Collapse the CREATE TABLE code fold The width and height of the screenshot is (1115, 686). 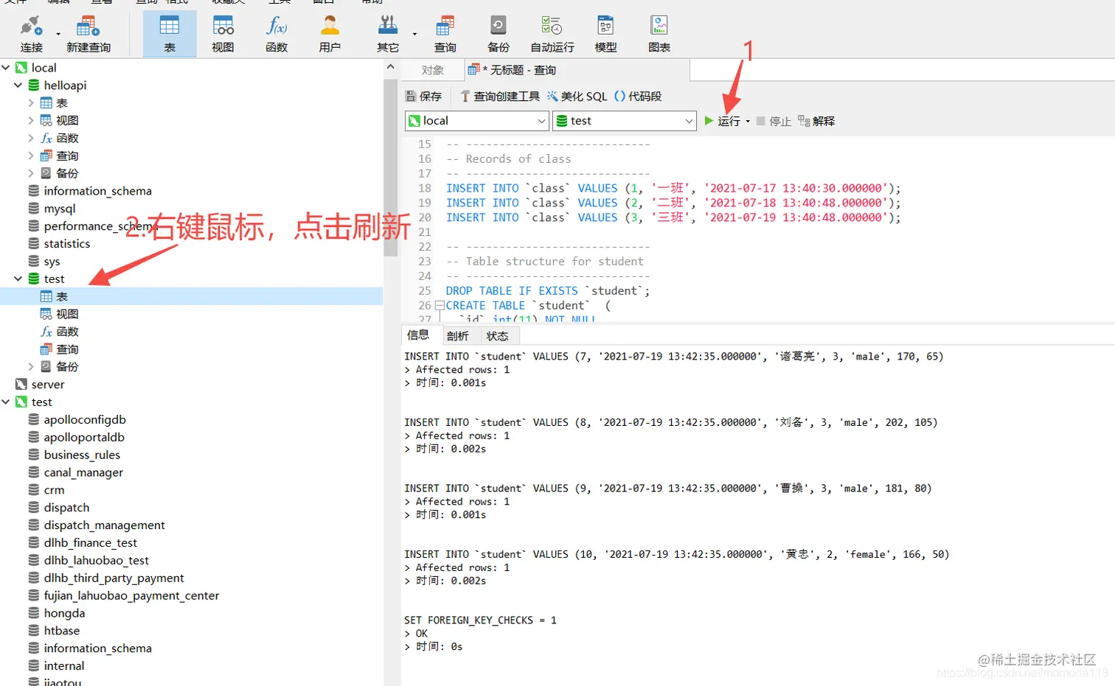click(440, 306)
